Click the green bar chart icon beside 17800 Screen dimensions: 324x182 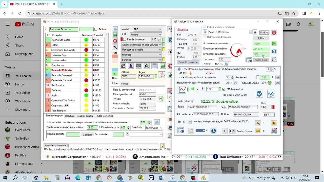[274, 43]
